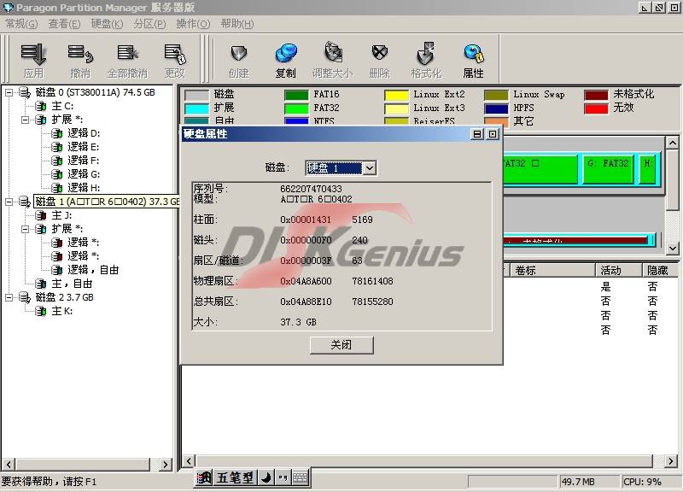
Task: Click the 五笔型 input method icon
Action: [x=236, y=478]
